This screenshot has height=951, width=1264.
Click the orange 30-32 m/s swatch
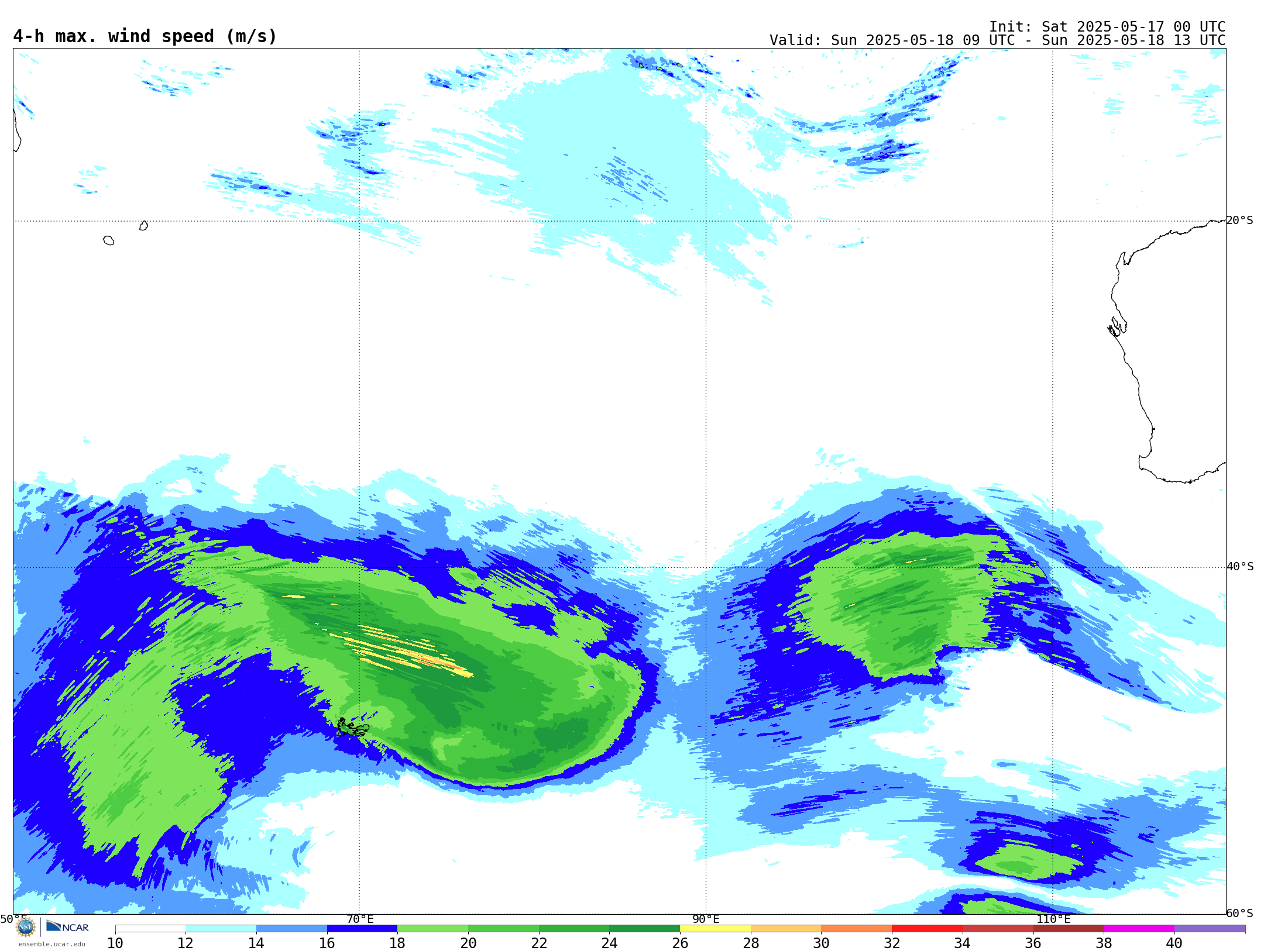click(857, 929)
